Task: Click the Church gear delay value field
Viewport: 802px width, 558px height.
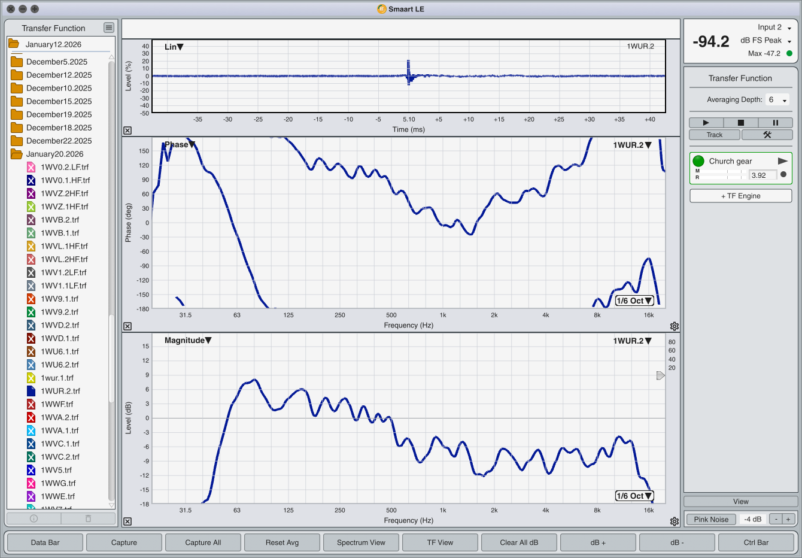Action: (x=762, y=175)
